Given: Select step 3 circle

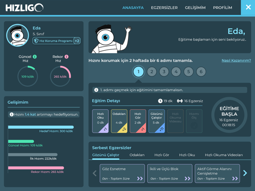Looking at the screenshot, I should coord(164,72).
